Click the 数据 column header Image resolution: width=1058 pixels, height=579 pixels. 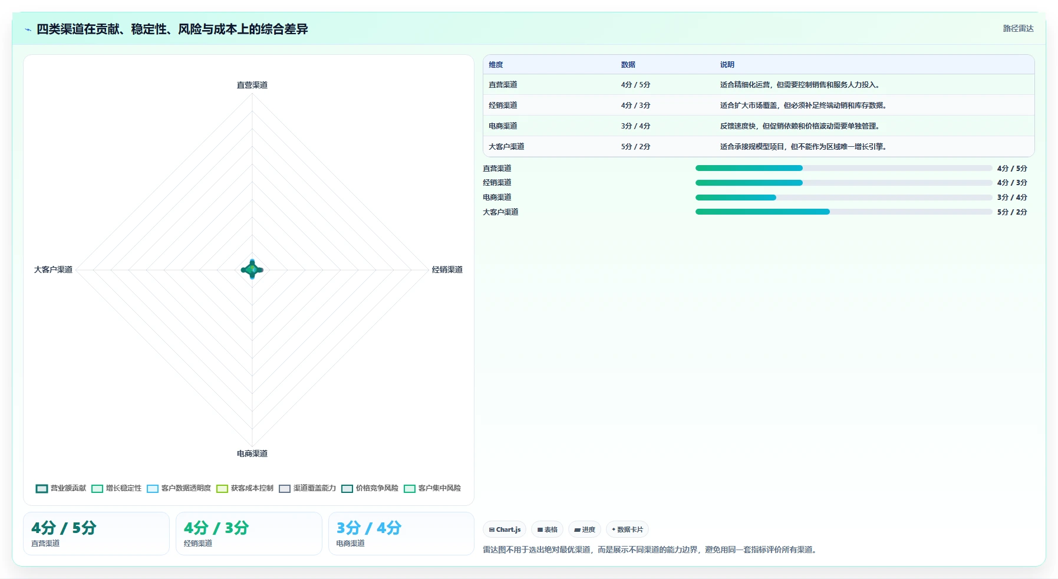point(628,65)
